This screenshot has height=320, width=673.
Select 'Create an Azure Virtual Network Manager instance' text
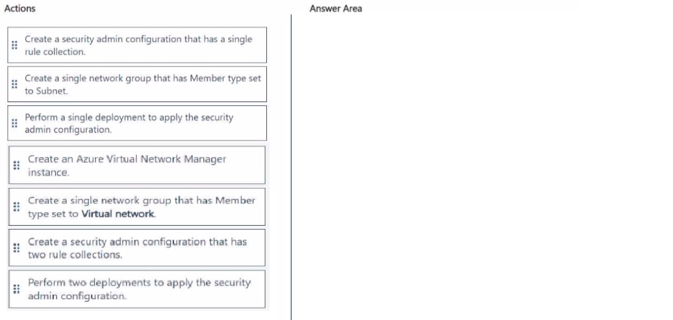point(127,165)
